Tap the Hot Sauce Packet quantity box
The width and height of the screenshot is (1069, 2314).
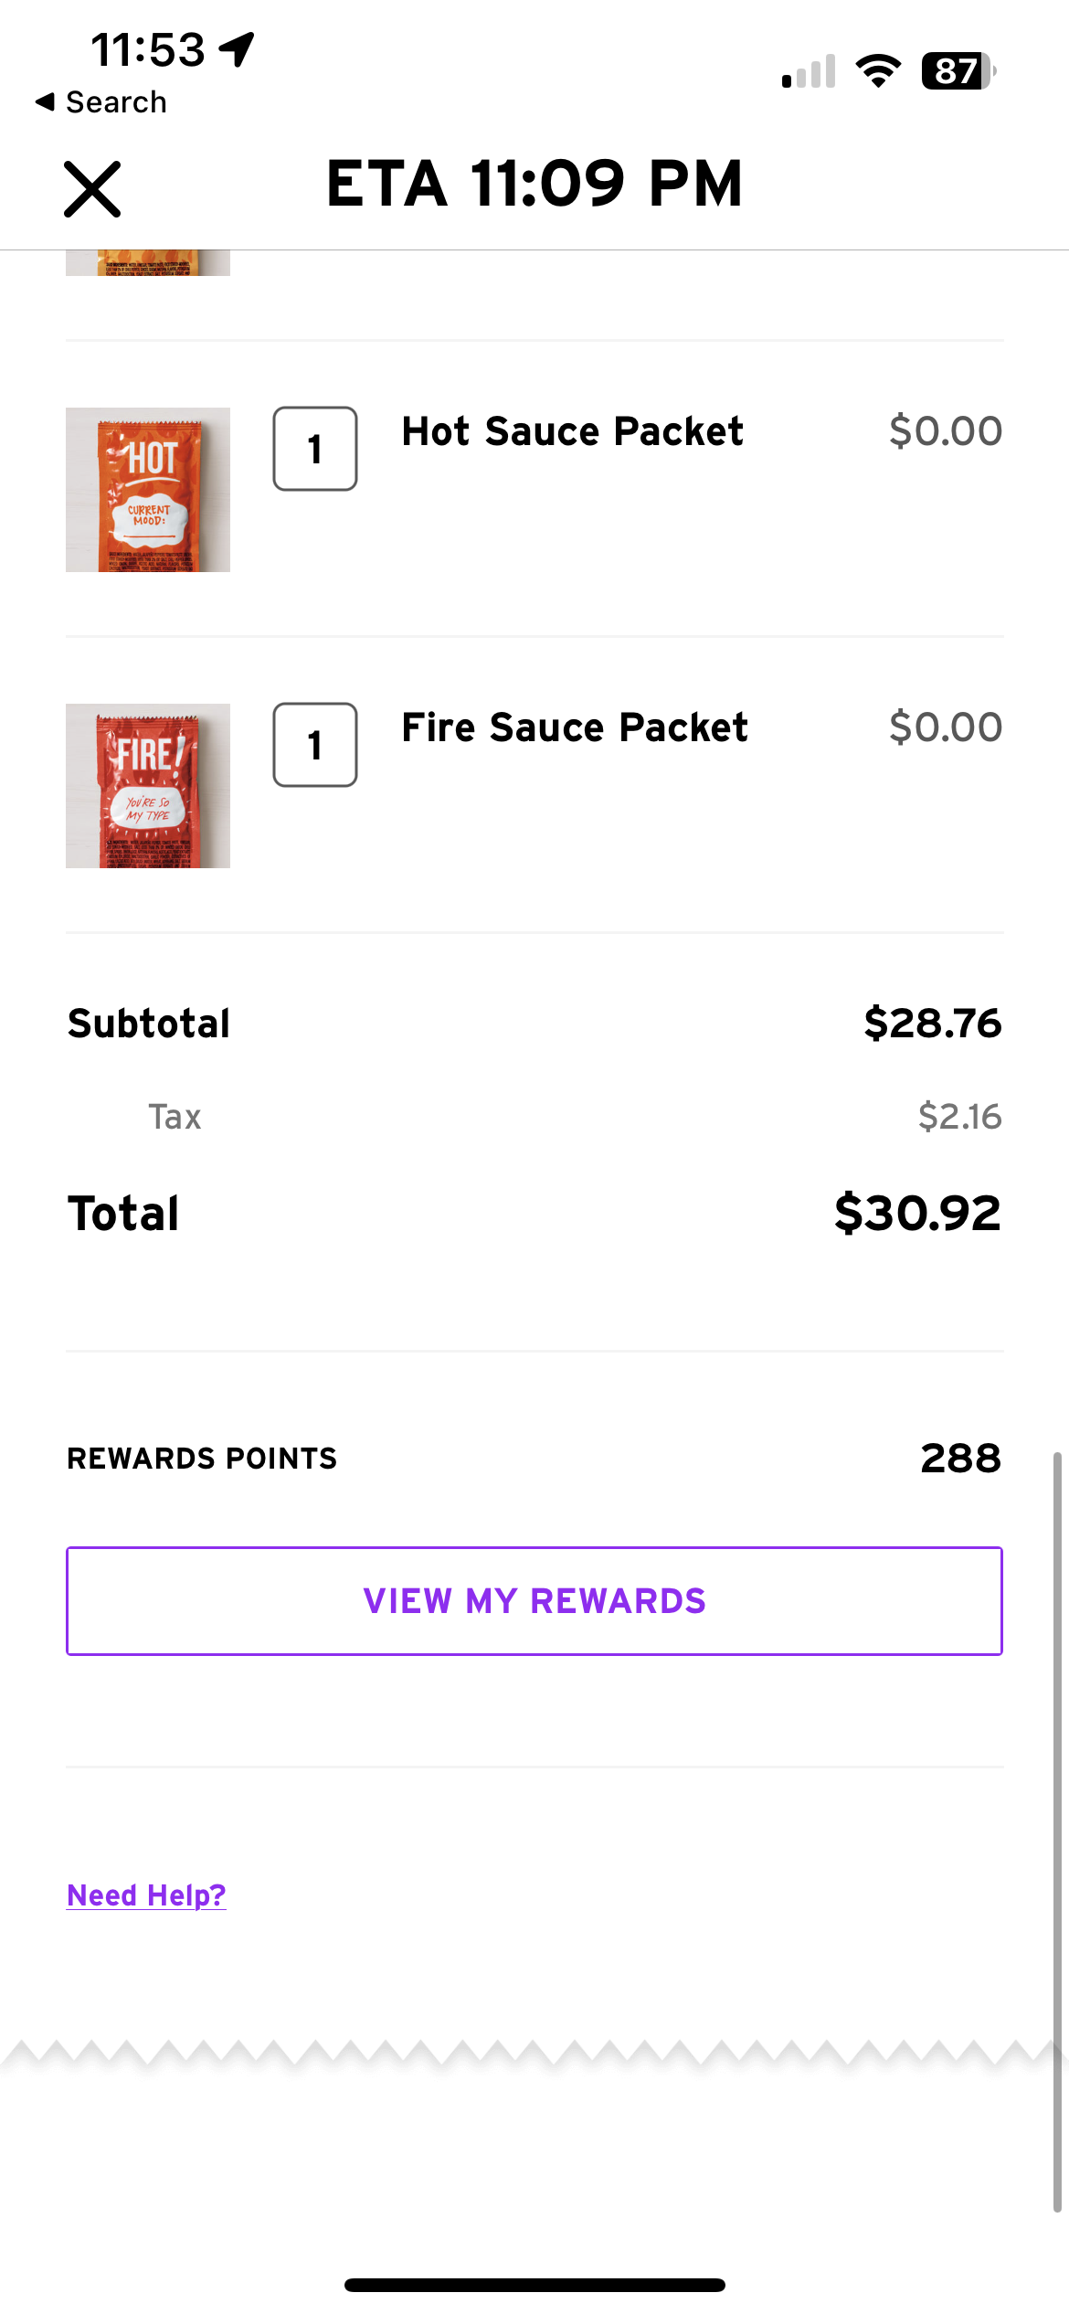tap(315, 449)
